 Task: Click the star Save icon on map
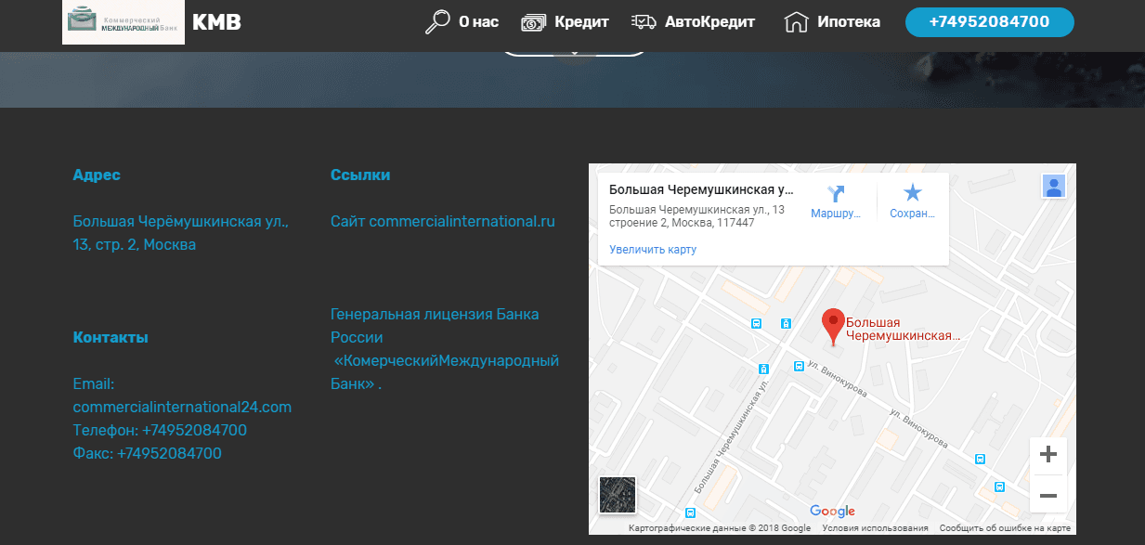tap(913, 193)
